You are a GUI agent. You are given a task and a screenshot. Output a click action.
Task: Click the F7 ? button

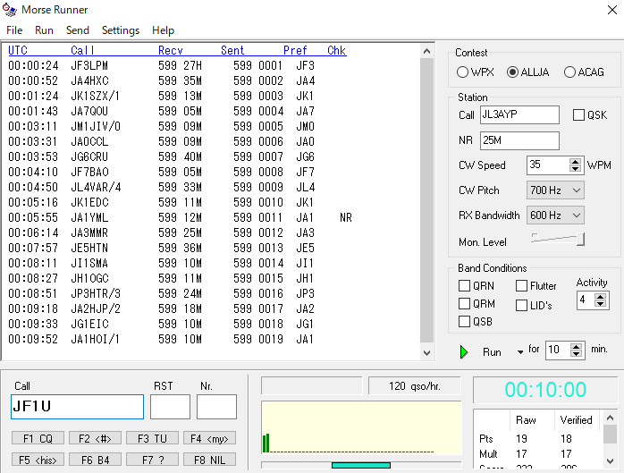(152, 460)
